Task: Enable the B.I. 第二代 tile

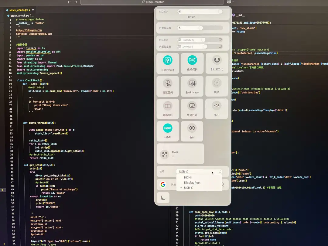Action: pos(217,63)
